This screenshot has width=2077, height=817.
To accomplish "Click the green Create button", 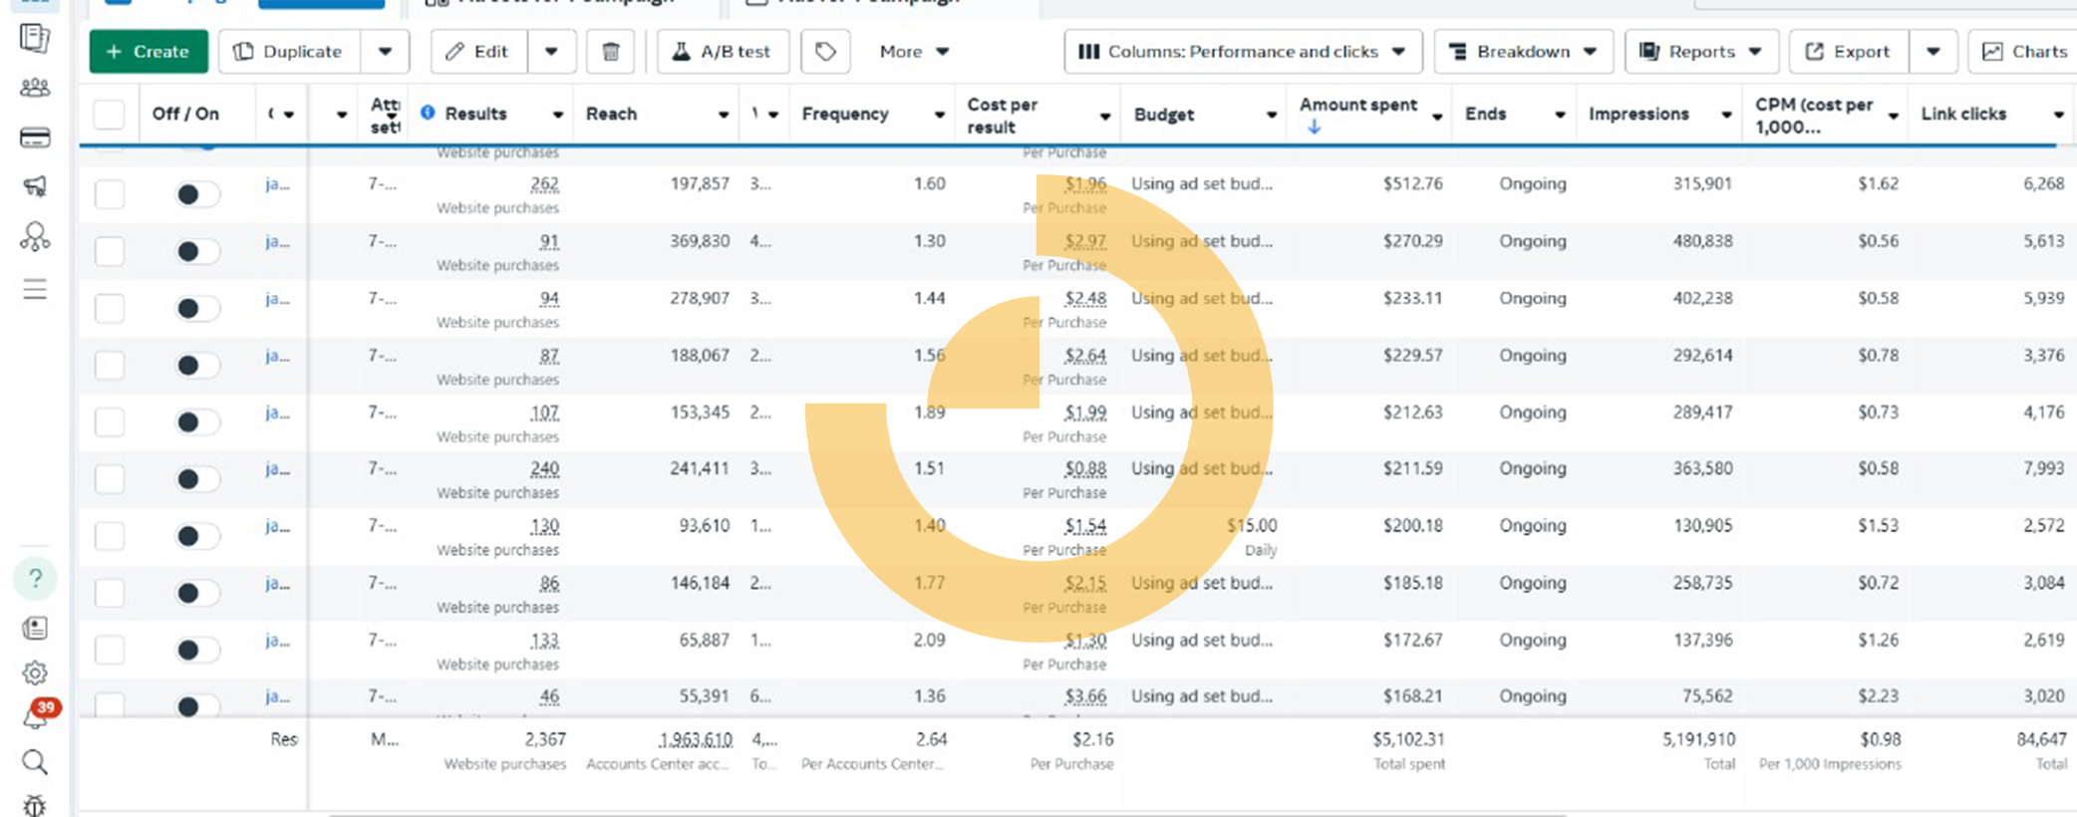I will point(148,52).
